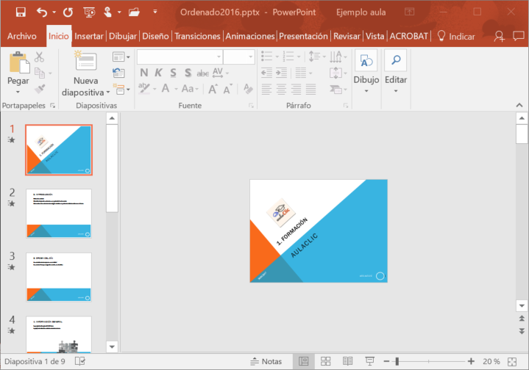This screenshot has height=370, width=529.
Task: Open the slide Section dropdown
Action: [121, 90]
